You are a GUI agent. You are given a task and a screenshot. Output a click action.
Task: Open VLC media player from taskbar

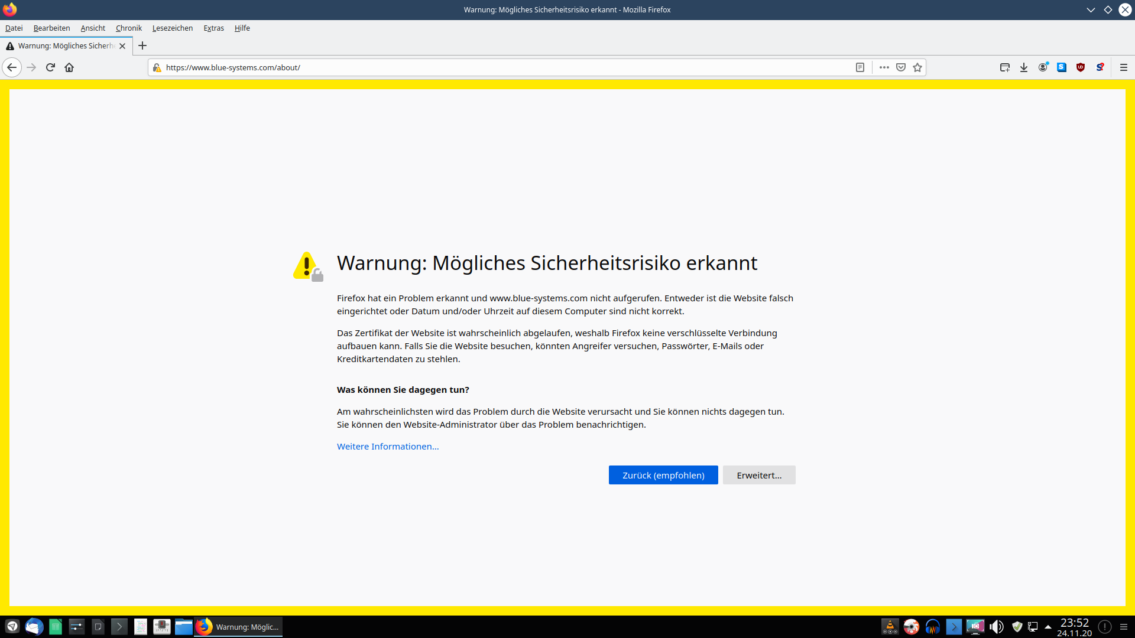tap(890, 627)
